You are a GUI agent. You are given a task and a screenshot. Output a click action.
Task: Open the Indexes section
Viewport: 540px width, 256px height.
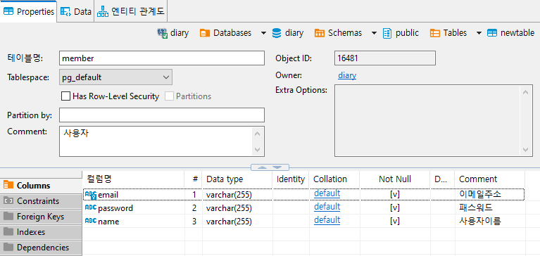click(x=41, y=232)
